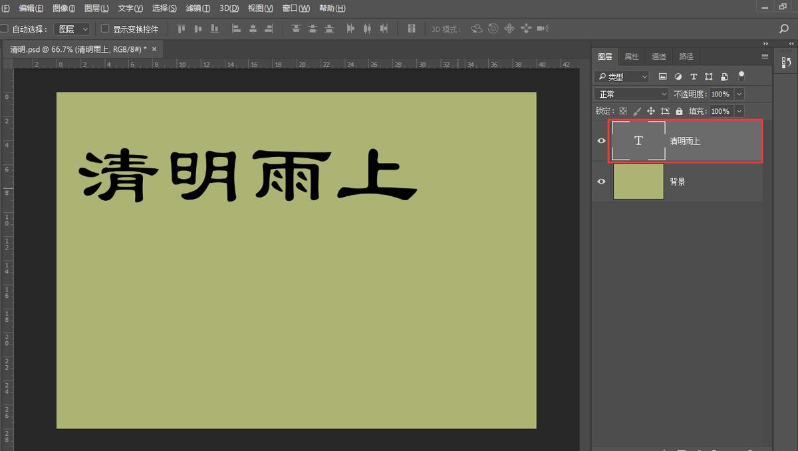Screen dimensions: 798x451
Task: Click the 背景 layer color thumbnail
Action: click(x=638, y=180)
